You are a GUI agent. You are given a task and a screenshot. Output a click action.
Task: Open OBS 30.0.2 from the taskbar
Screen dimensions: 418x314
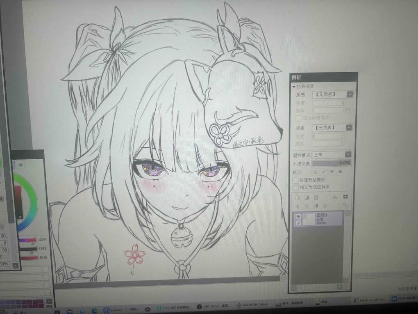214,307
